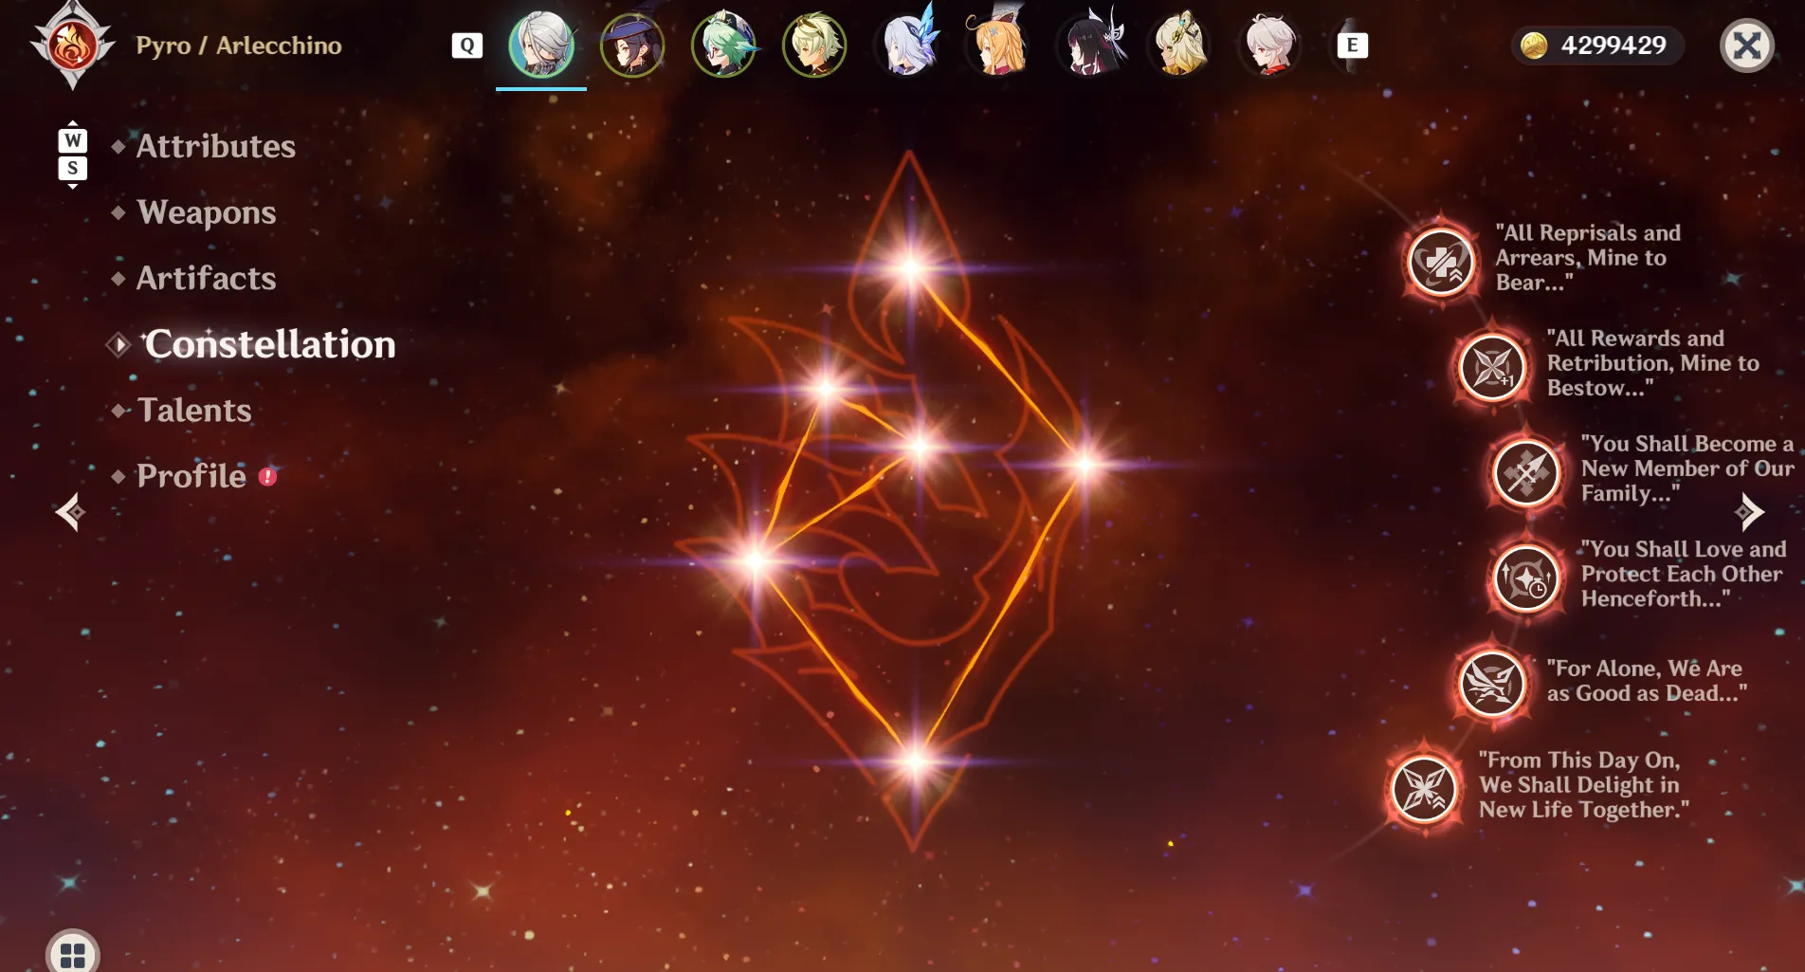Click the "Pyro / Arlecchino" title text
The width and height of the screenshot is (1805, 972).
(239, 46)
